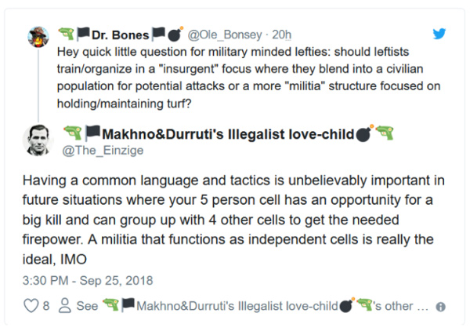The width and height of the screenshot is (470, 335).
Task: Click the bomb emoji after Dr. Bones
Action: pyautogui.click(x=175, y=35)
